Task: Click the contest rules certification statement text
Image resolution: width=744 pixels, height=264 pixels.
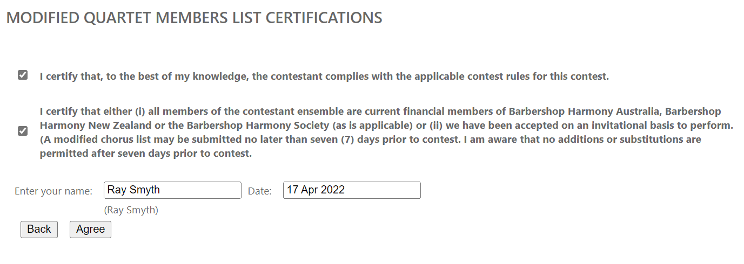Action: pos(324,77)
